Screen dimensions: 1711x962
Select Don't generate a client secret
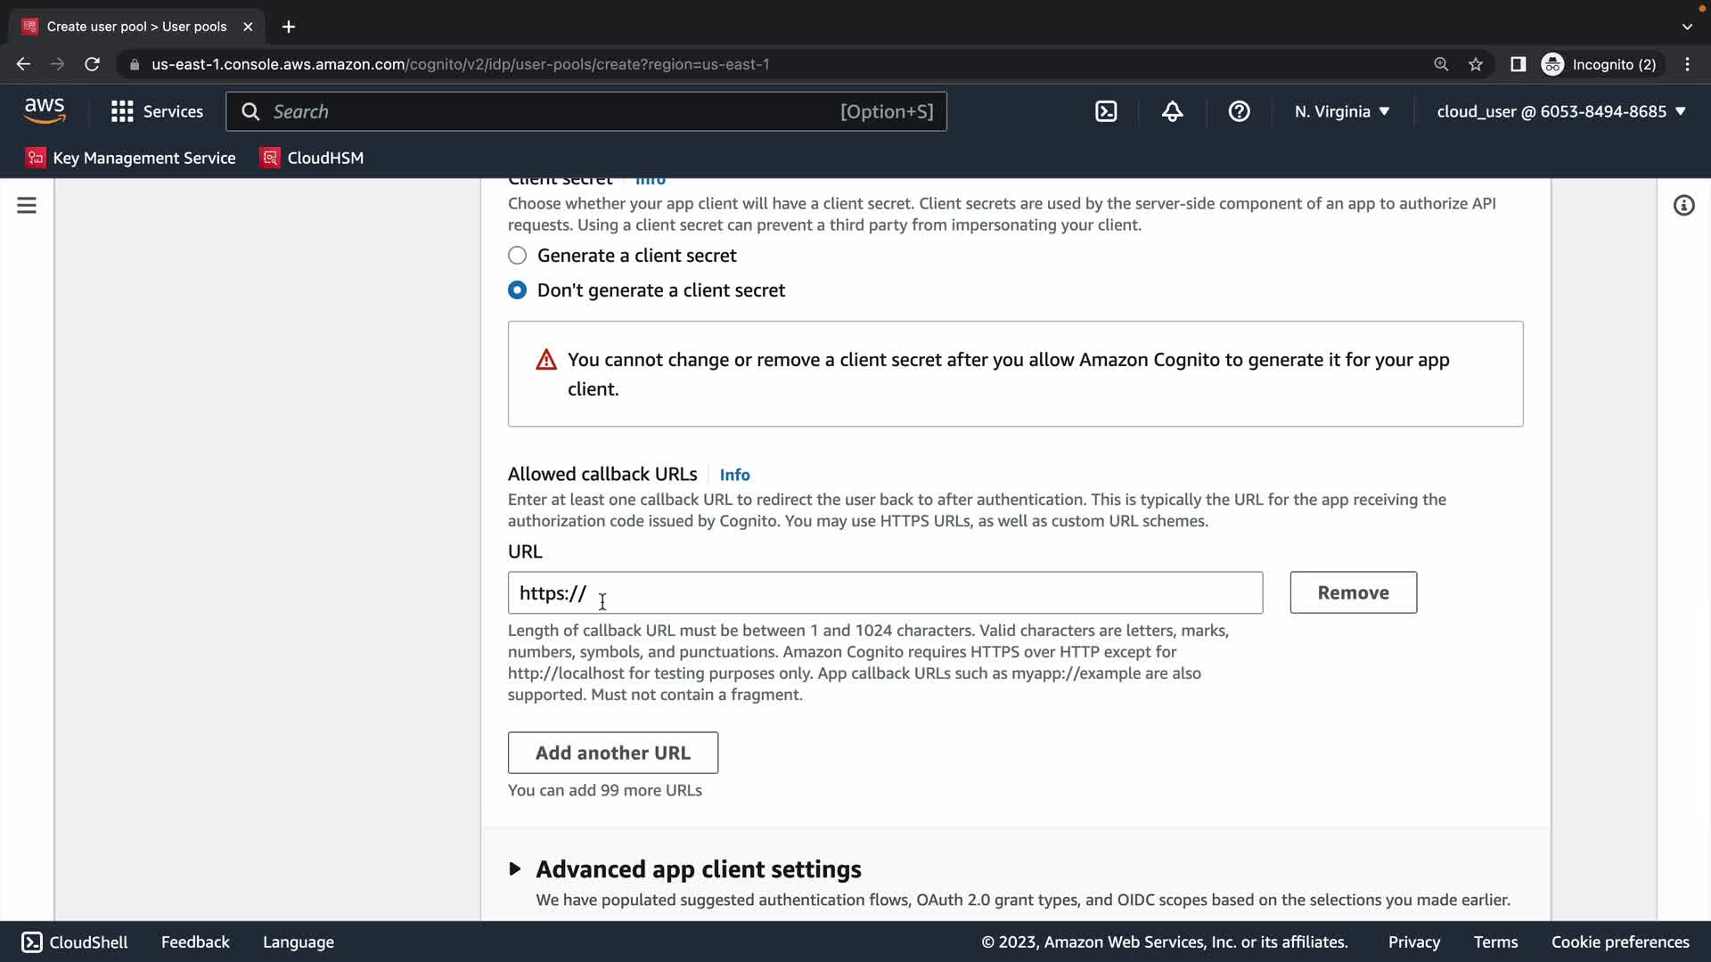click(518, 290)
